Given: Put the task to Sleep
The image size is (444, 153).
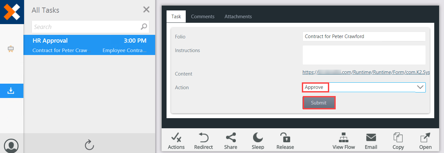Looking at the screenshot, I should tap(258, 141).
